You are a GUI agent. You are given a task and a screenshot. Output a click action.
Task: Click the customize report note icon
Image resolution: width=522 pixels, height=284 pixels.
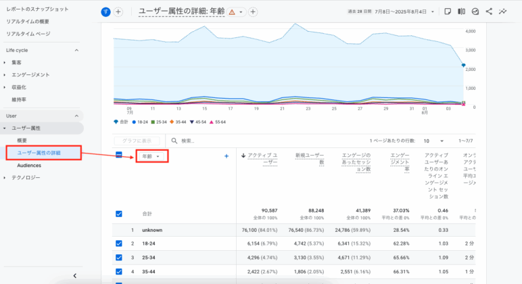click(x=448, y=11)
